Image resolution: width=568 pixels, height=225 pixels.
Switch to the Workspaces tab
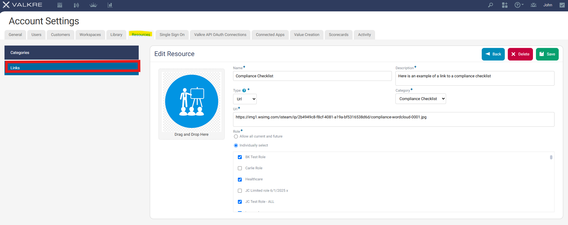click(x=90, y=35)
